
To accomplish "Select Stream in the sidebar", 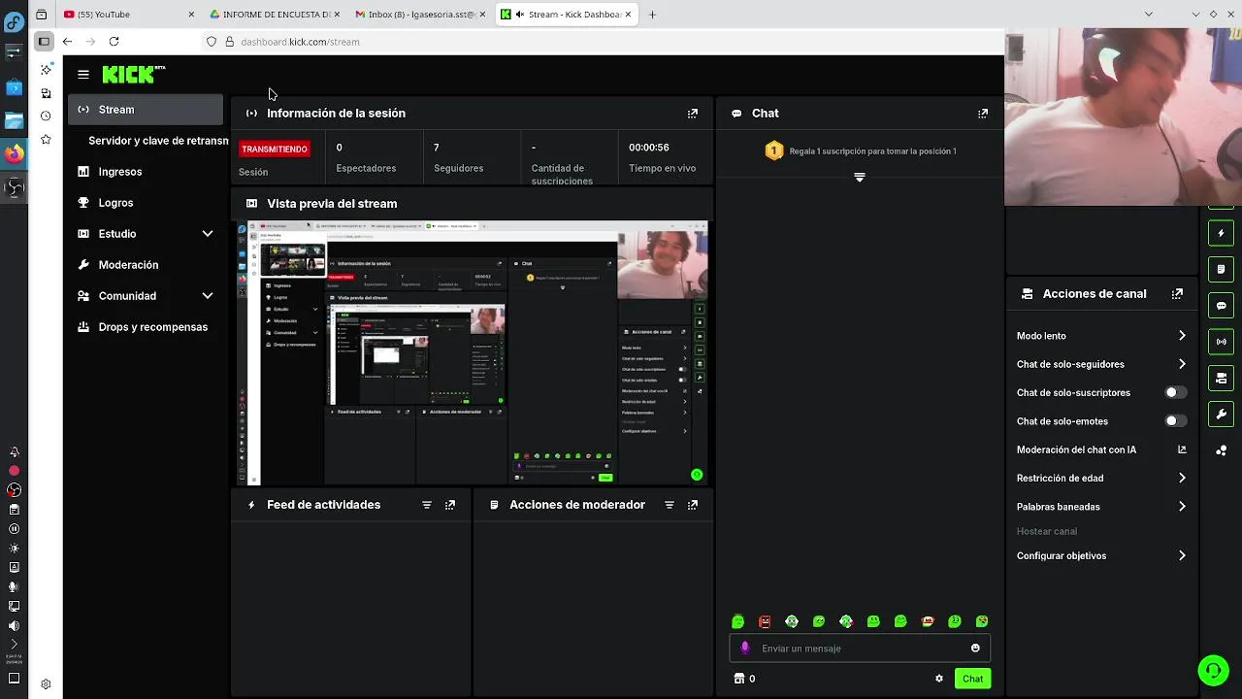I will [146, 110].
